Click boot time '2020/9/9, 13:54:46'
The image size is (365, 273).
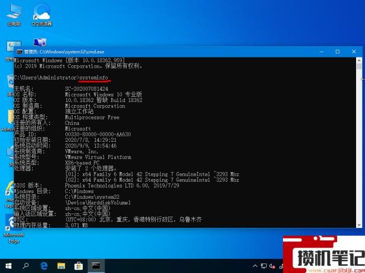[x=91, y=146]
